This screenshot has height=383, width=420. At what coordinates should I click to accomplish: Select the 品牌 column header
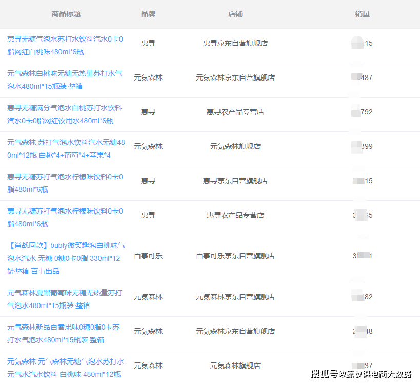[x=148, y=14]
